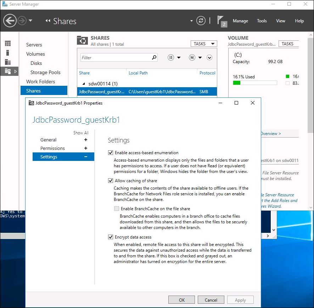
Task: Open the dropdown arrow next to save icon
Action: pos(200,58)
